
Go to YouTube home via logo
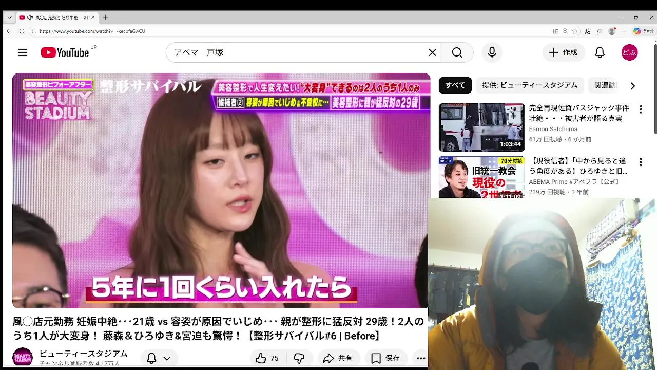(65, 52)
